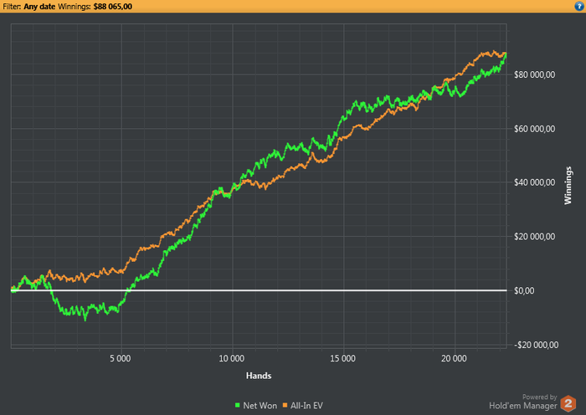This screenshot has height=415, width=586.
Task: Click the -$20 000,00 axis label
Action: click(x=537, y=345)
